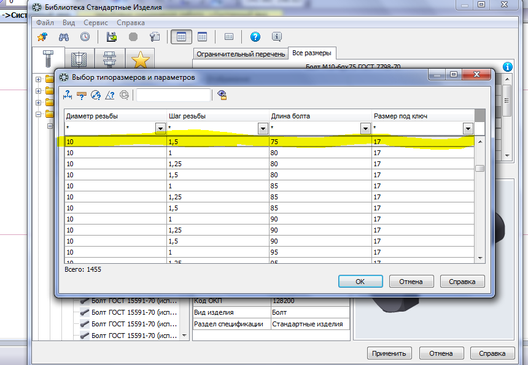Click the save with arrow icon

click(x=112, y=37)
